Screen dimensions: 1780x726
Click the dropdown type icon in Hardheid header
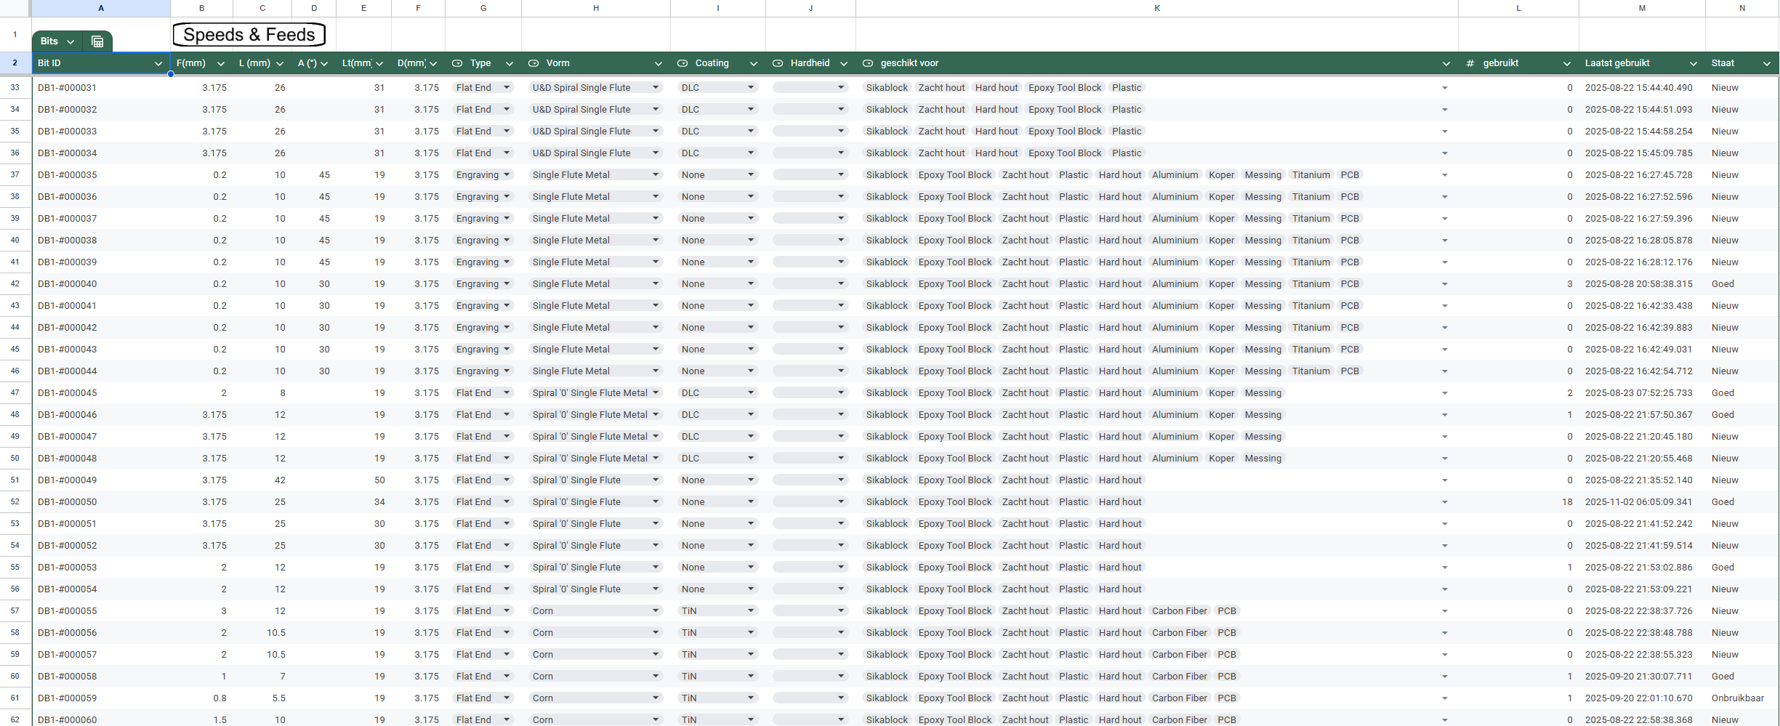pos(777,63)
